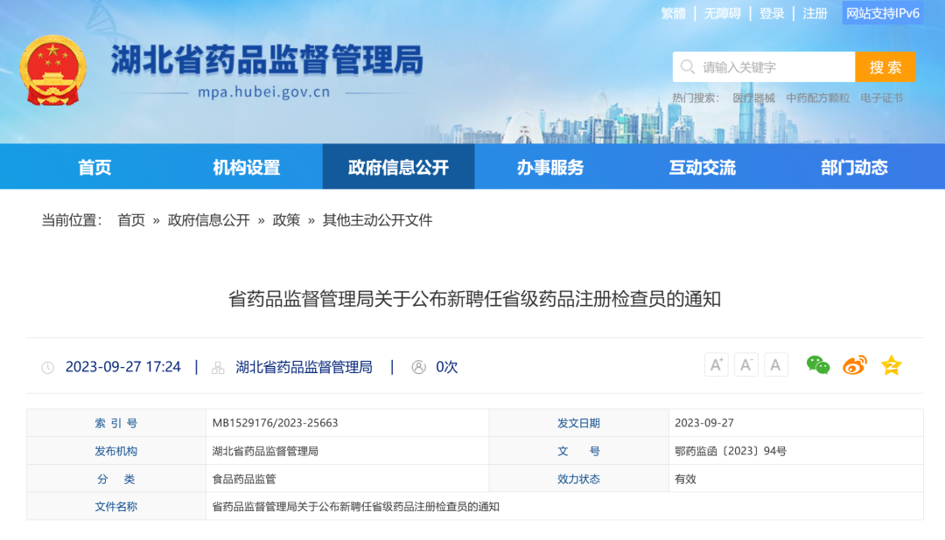
Task: Open the 首页 navigation tab
Action: coord(94,167)
